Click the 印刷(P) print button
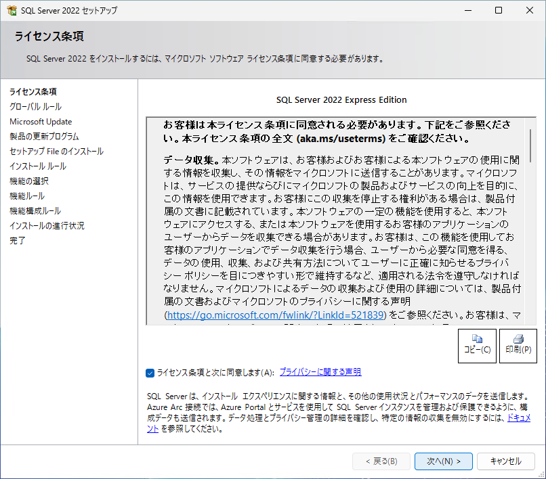Screen dimensions: 546x479 click(518, 346)
